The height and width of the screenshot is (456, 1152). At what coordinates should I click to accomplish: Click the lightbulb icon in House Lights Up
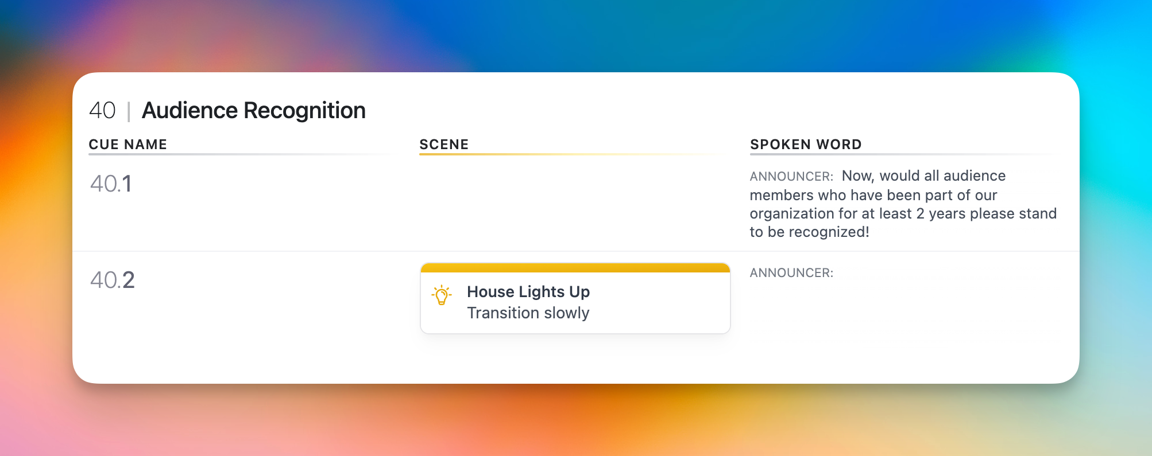tap(441, 295)
